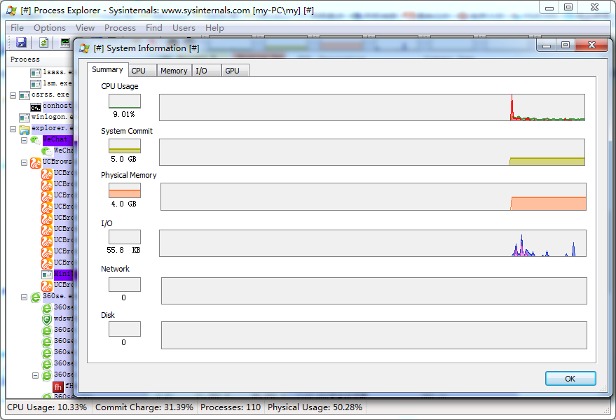Click the winlogon process icon
This screenshot has height=420, width=616.
coord(25,118)
